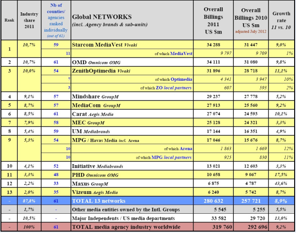Click the Industry share 2011 header
This screenshot has height=233, width=296.
point(29,21)
